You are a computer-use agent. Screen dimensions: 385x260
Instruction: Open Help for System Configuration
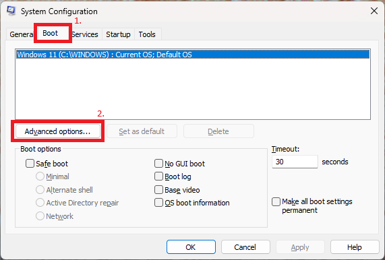click(x=355, y=247)
